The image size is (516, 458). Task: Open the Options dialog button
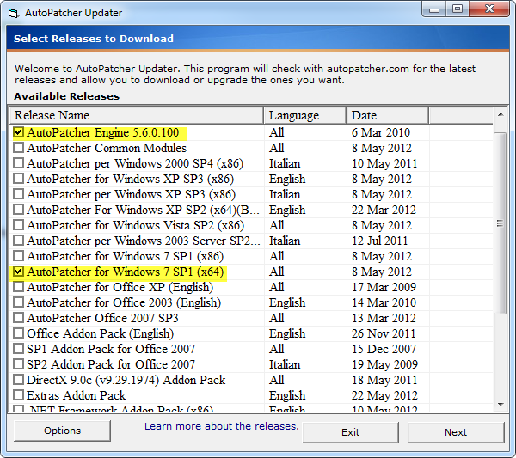62,431
